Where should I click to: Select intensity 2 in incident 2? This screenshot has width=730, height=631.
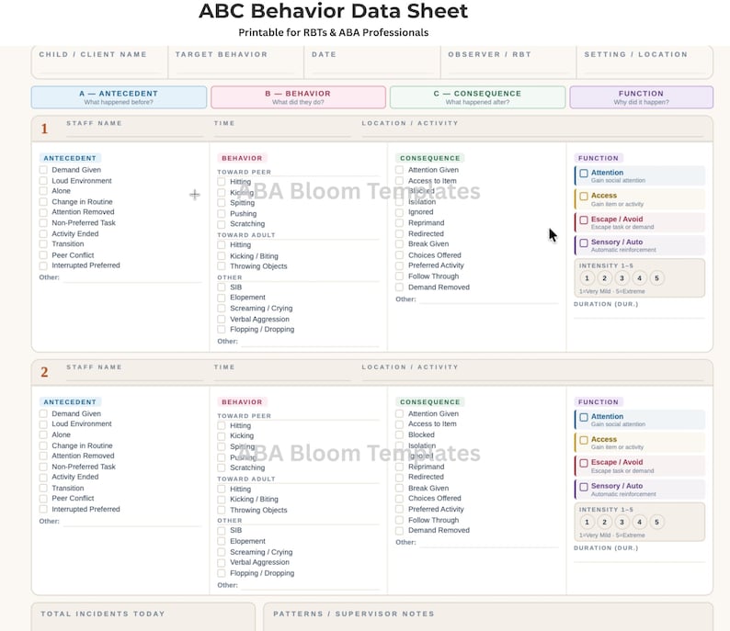pos(604,523)
